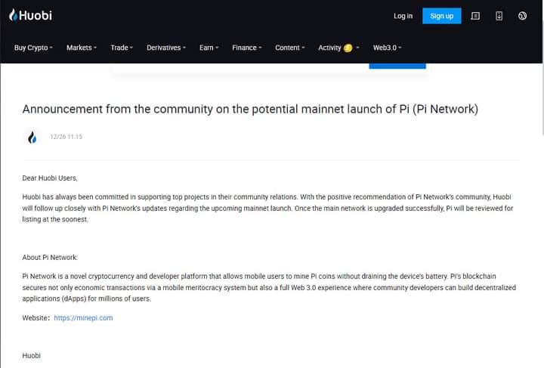Viewport: 544px width, 368px height.
Task: Open the Content navigation menu
Action: [289, 48]
